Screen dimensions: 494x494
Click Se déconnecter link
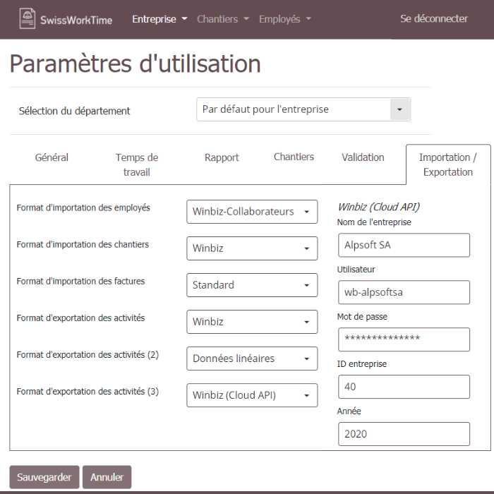click(433, 19)
